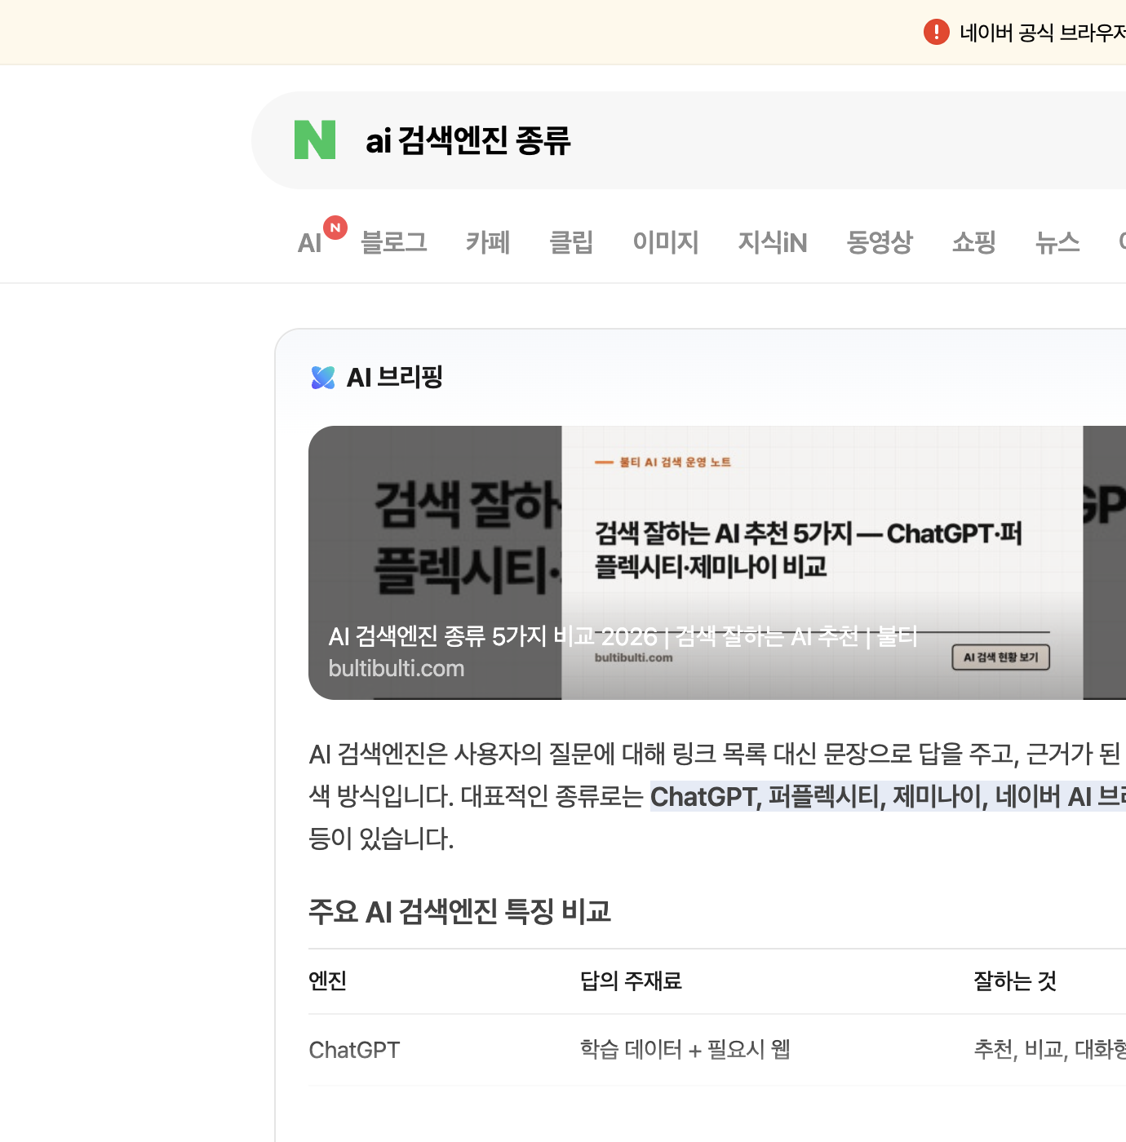Viewport: 1126px width, 1142px height.
Task: Open the 동영상 tab
Action: pyautogui.click(x=880, y=242)
